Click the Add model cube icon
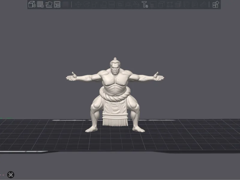The image size is (240, 180). [x=32, y=4]
